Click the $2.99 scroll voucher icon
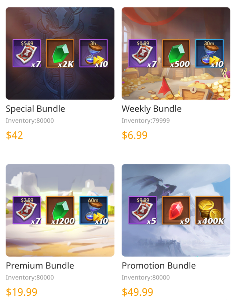The height and width of the screenshot is (307, 237). (27, 210)
